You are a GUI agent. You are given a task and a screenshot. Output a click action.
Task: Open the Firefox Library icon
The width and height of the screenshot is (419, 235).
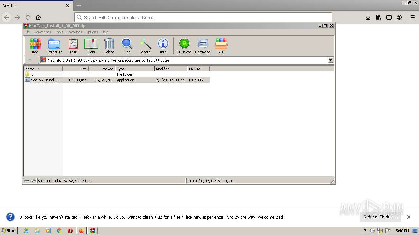tap(378, 17)
